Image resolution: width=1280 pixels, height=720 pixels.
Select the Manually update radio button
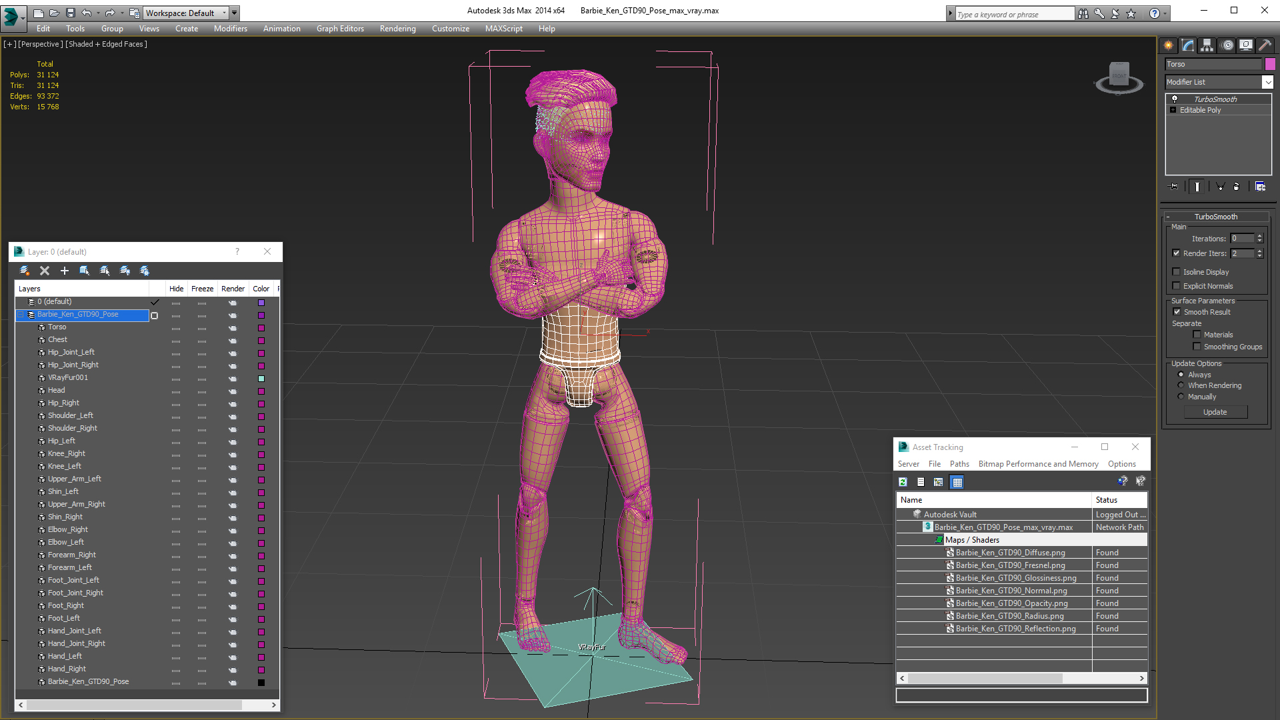click(1181, 397)
